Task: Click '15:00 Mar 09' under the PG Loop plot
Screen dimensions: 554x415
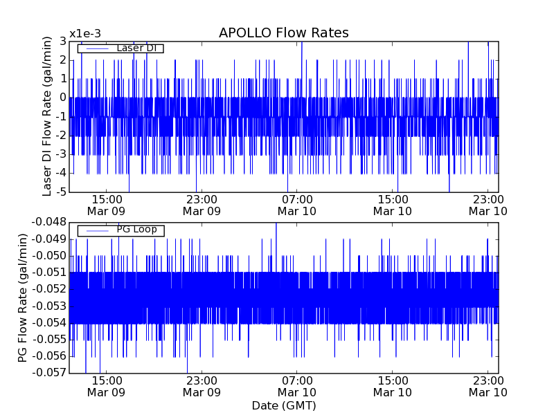Action: 106,387
